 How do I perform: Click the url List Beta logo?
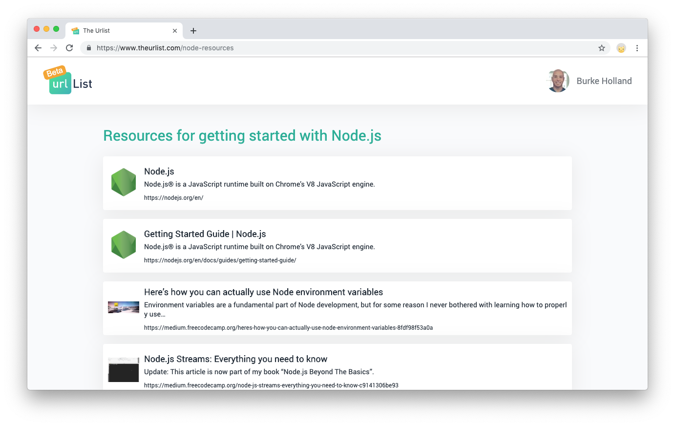pyautogui.click(x=68, y=80)
